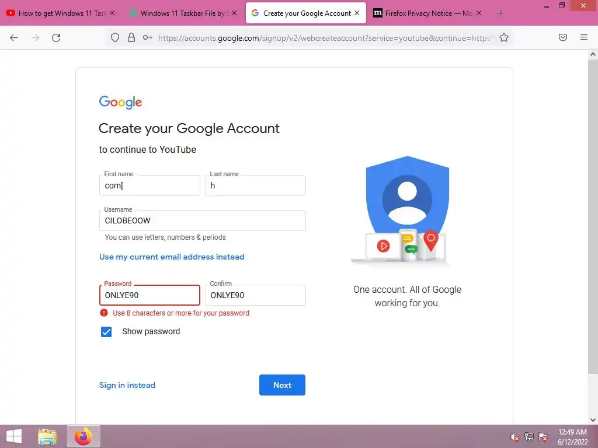Click the padlock site security icon

(131, 37)
